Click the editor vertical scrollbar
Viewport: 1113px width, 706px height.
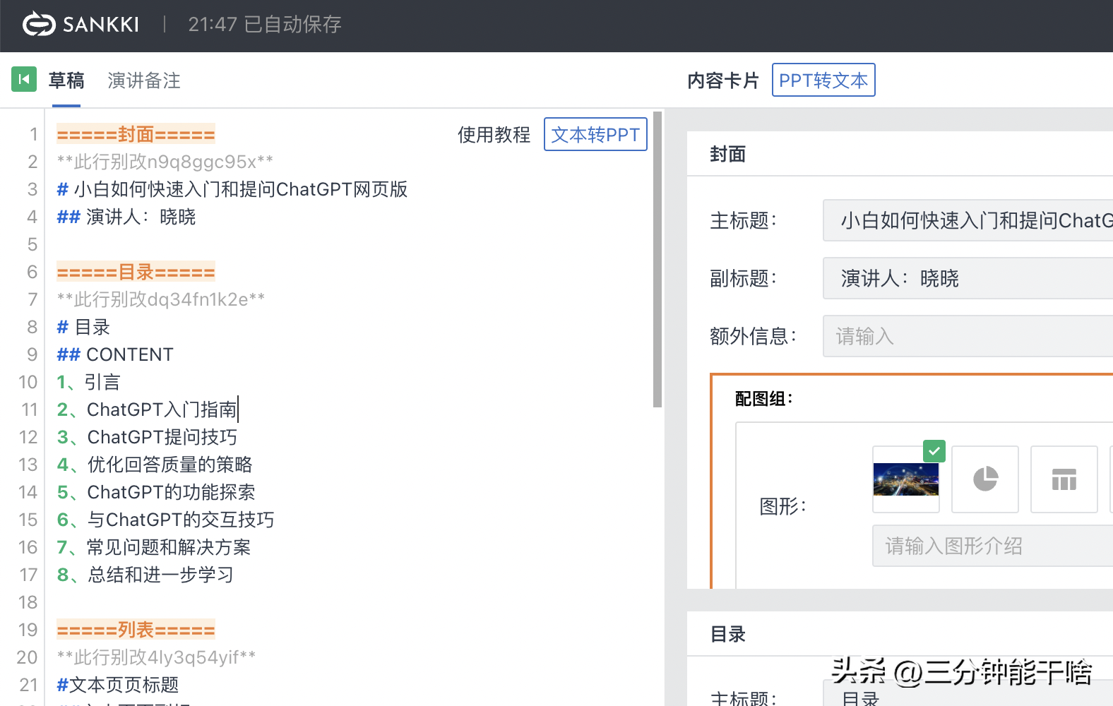coord(657,260)
